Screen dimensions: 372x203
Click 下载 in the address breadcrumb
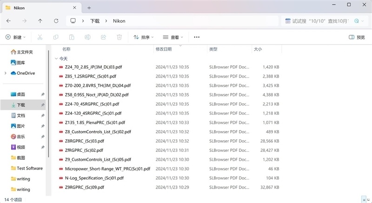coord(95,21)
